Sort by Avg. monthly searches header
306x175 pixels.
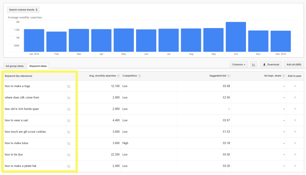[102, 76]
